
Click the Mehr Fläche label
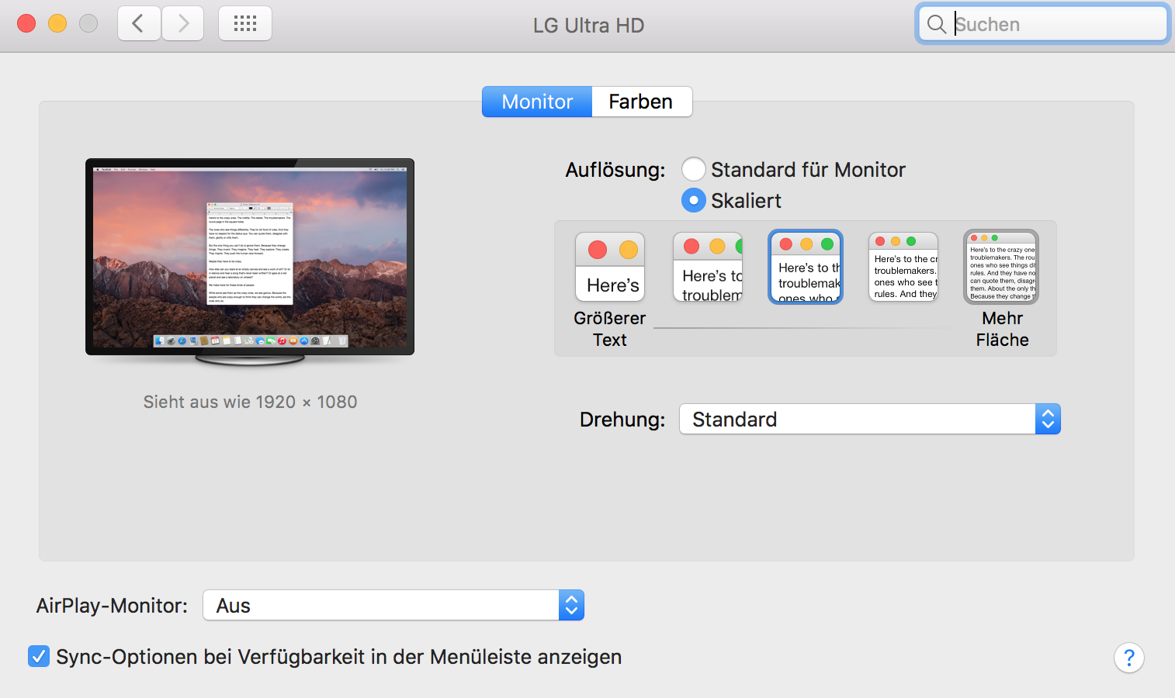coord(1002,329)
